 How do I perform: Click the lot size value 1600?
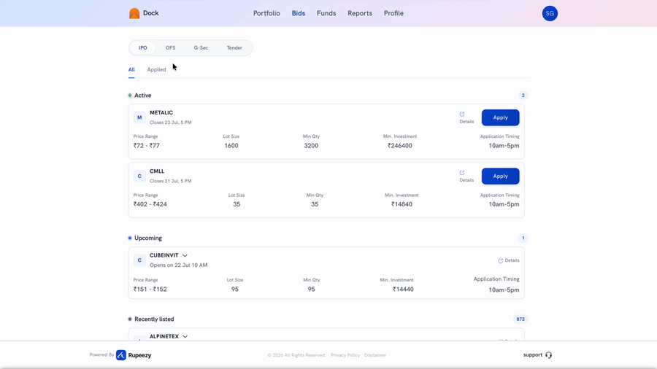coord(231,146)
